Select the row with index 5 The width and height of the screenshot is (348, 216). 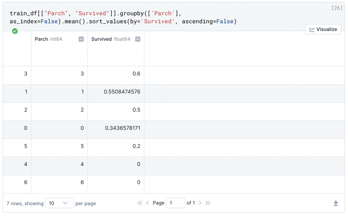click(x=25, y=146)
